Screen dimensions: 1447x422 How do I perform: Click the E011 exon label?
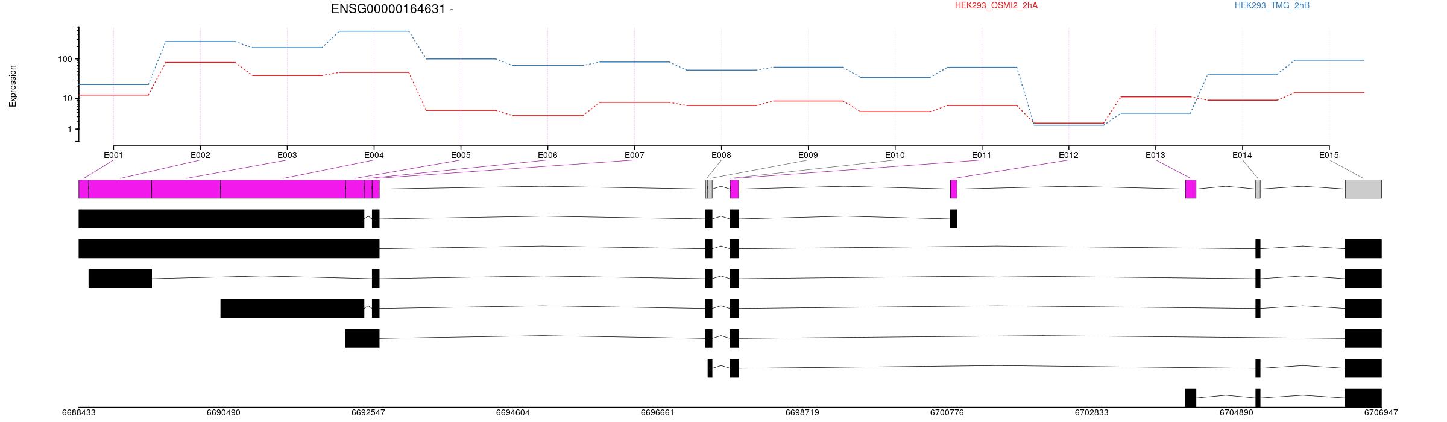(982, 155)
